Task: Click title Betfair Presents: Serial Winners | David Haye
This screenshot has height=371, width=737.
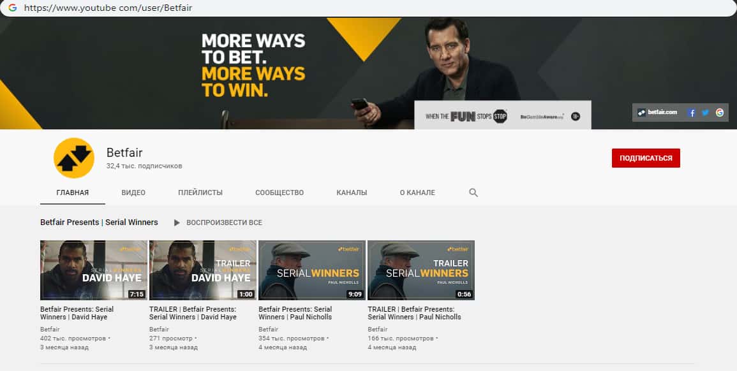Action: click(x=77, y=313)
